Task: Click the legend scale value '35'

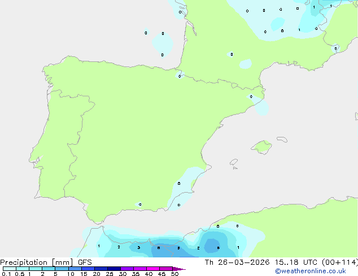Action: 136,274
